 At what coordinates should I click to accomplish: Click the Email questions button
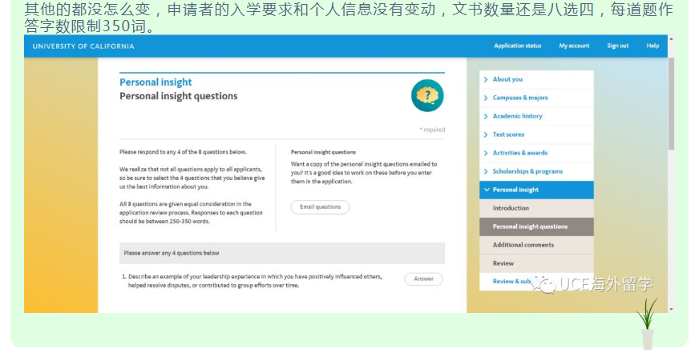tap(320, 207)
